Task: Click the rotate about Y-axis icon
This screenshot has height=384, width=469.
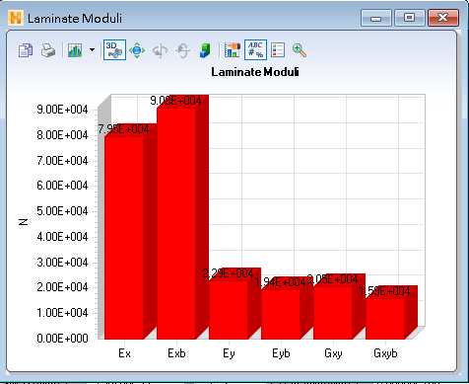Action: (160, 50)
